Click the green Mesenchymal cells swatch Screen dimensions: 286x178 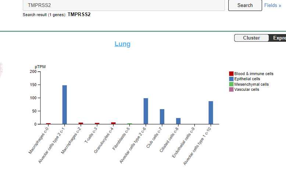[x=231, y=84]
